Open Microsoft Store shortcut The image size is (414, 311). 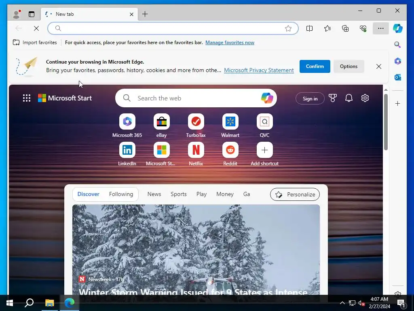tap(162, 154)
